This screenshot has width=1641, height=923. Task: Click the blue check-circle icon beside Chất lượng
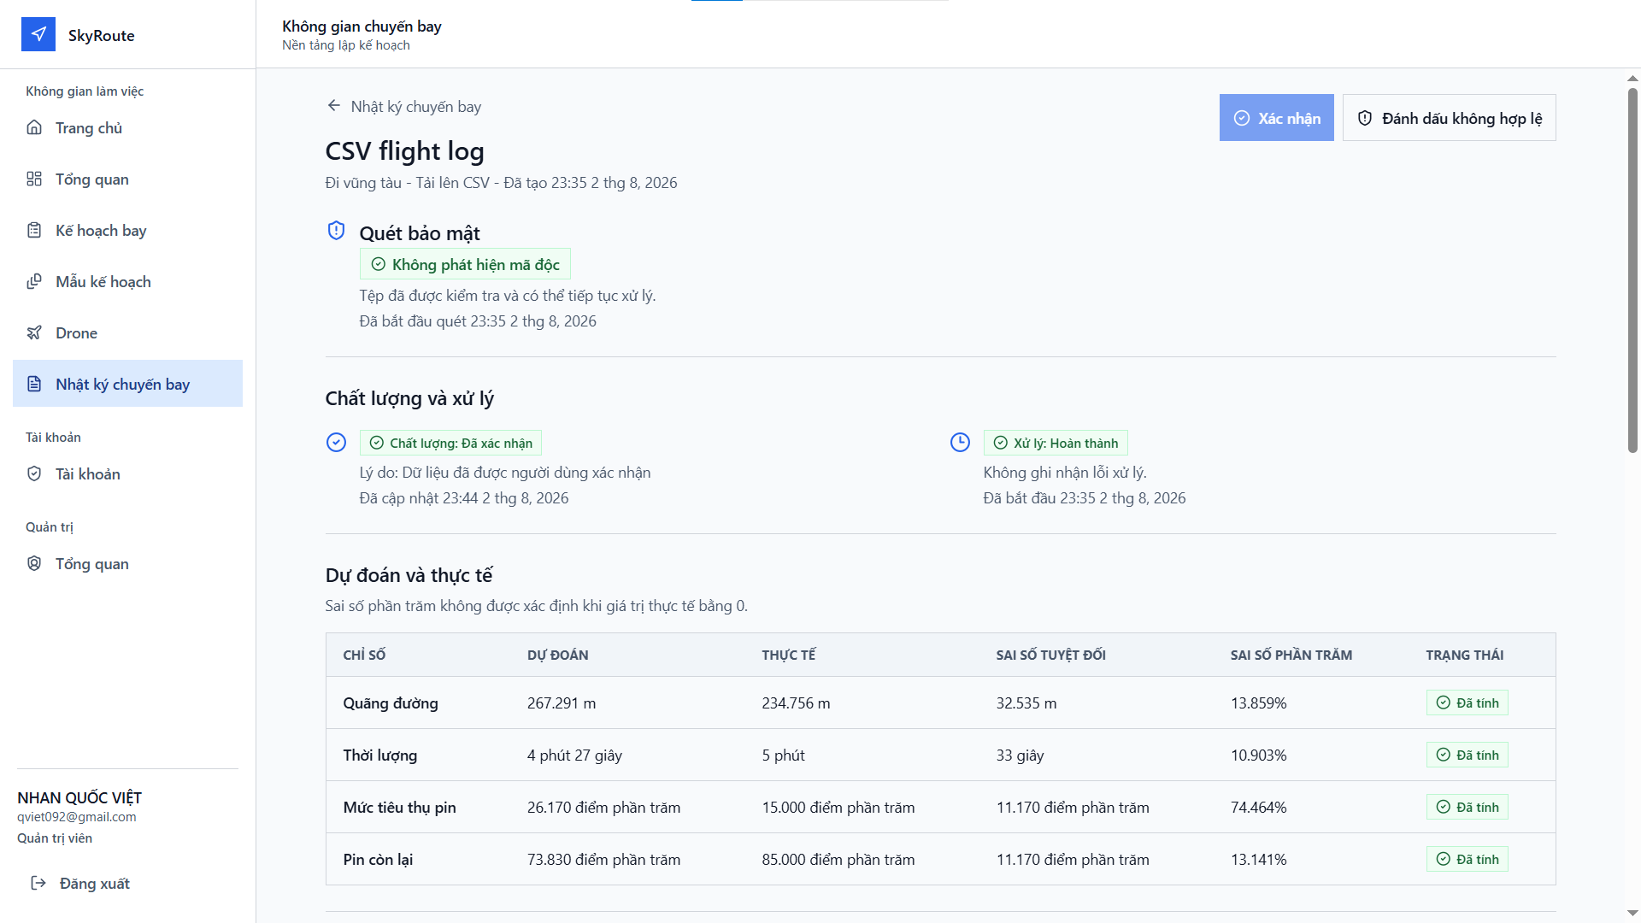[337, 442]
